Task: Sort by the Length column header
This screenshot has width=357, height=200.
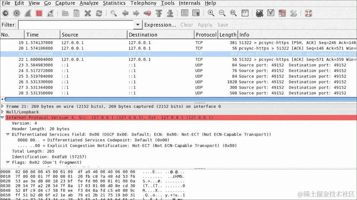Action: tap(228, 35)
